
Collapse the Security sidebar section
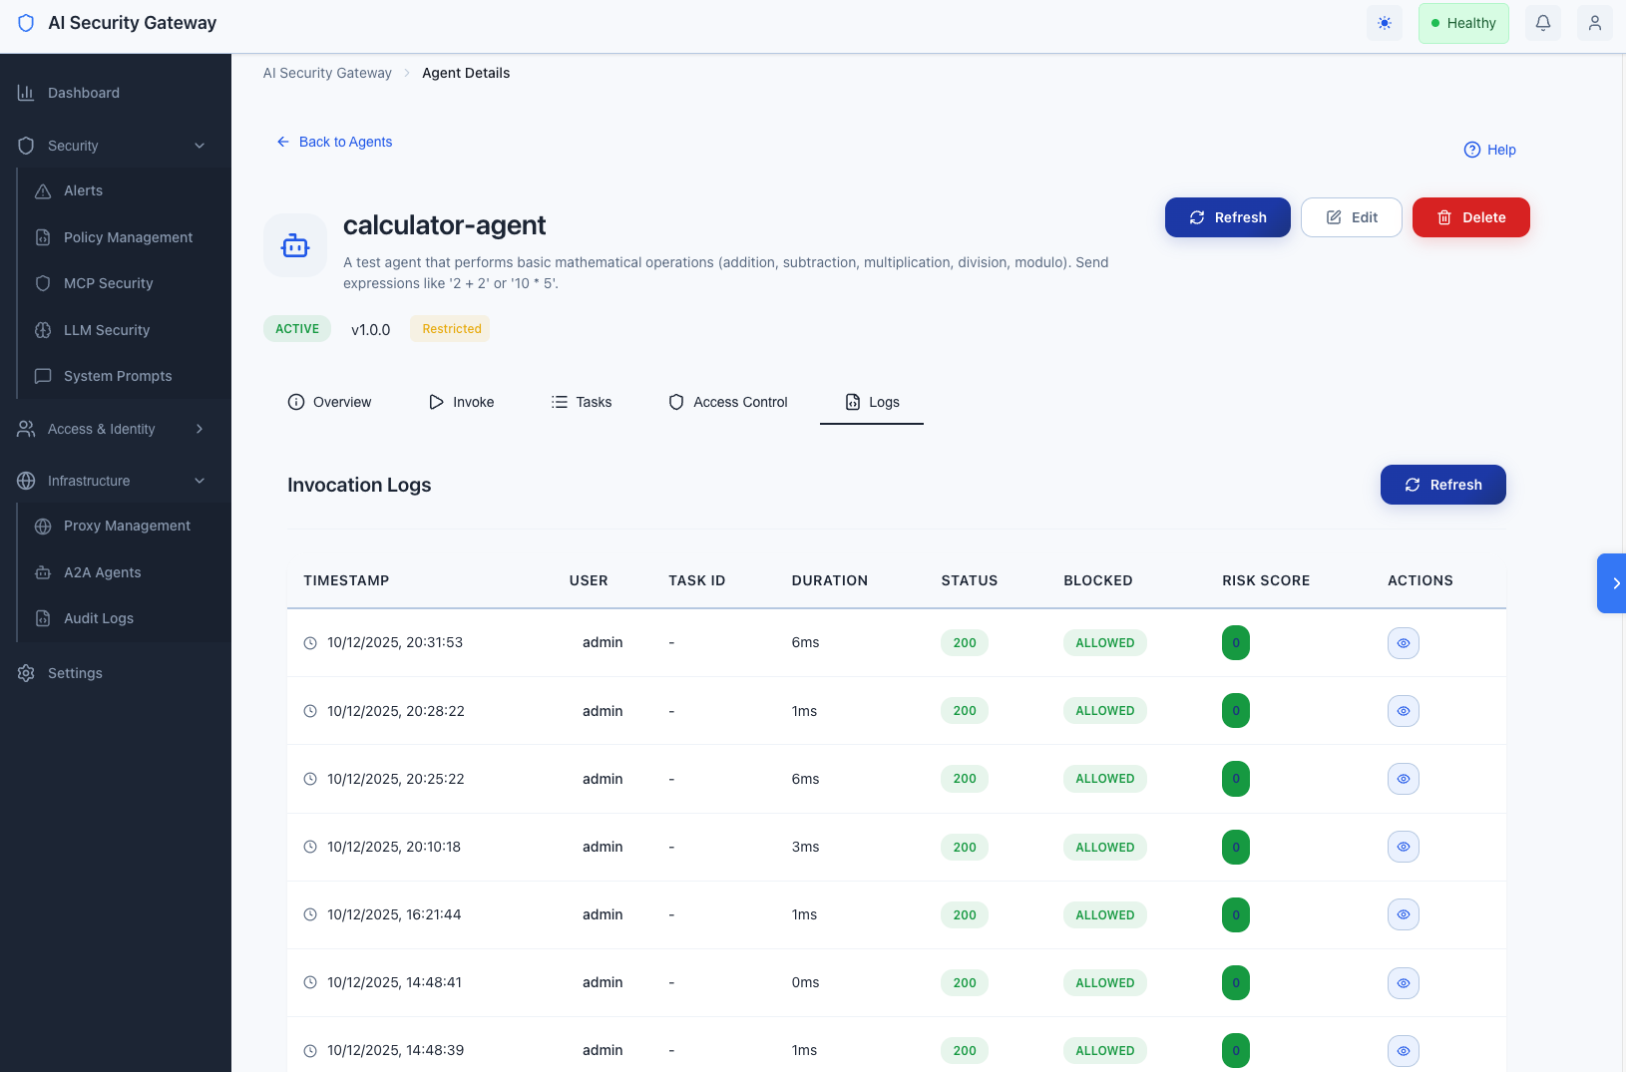coord(200,146)
